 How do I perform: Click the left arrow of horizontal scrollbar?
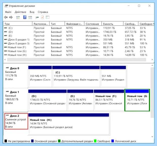[5, 59]
